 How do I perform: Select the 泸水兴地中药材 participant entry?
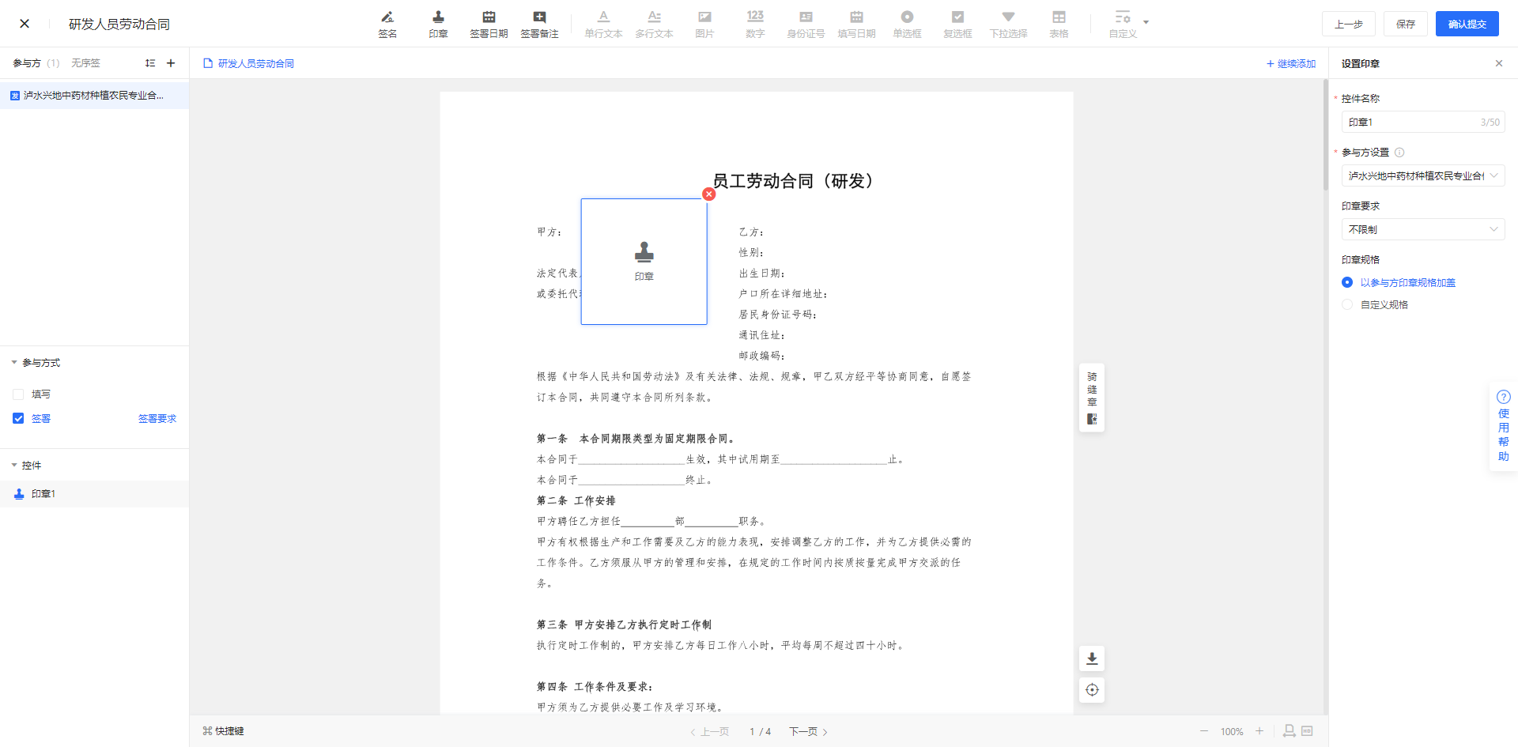[94, 96]
